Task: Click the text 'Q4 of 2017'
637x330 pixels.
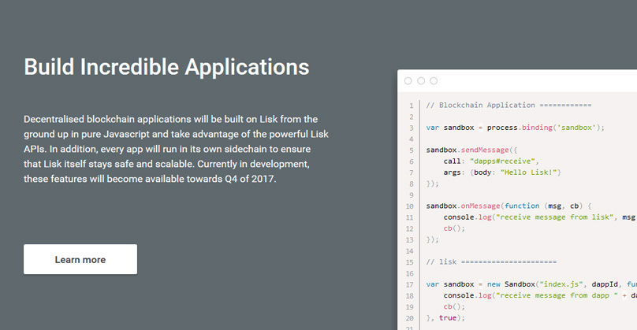Action: point(249,179)
